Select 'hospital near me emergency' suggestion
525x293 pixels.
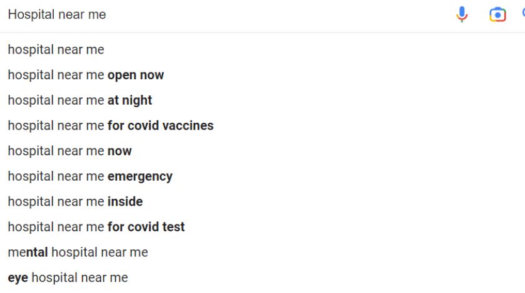[262, 176]
